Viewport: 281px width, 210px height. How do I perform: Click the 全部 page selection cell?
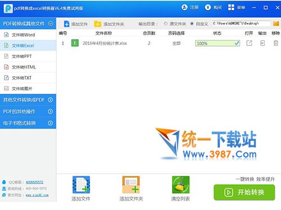click(176, 43)
